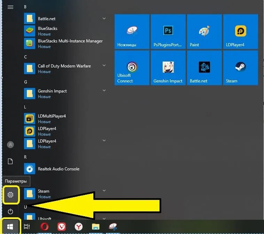Open Call of Duty Modern Warfare folder
This screenshot has width=264, height=234.
pos(65,68)
